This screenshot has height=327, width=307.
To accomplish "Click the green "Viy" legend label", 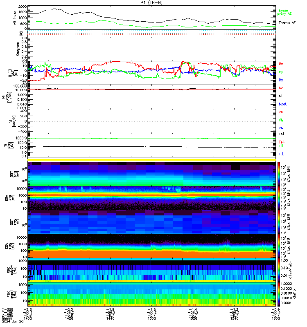I will [x=281, y=120].
